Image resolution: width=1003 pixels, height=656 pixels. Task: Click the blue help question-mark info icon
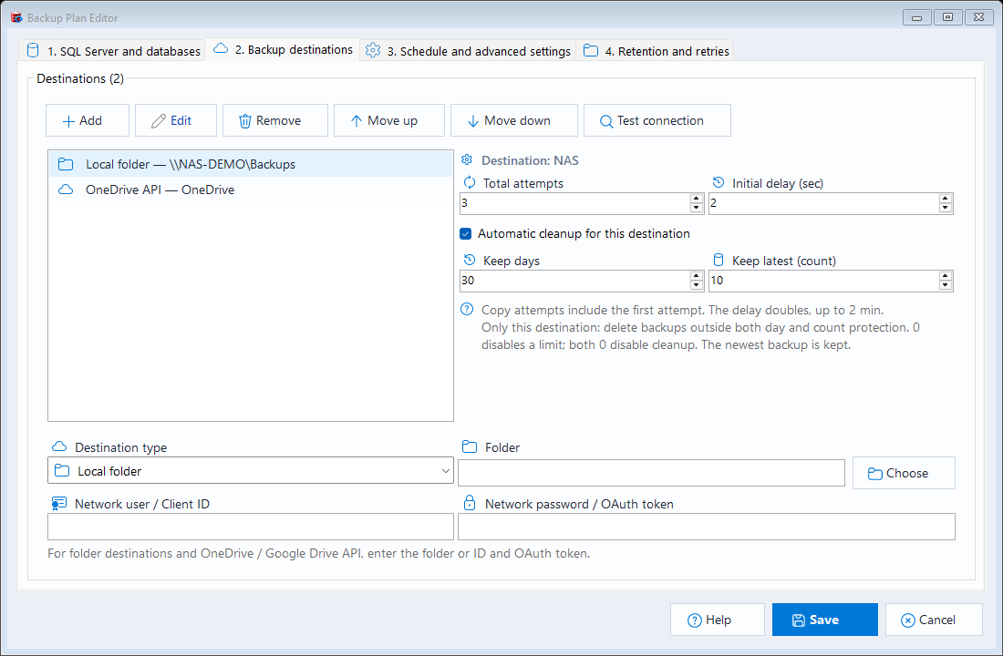click(x=467, y=310)
